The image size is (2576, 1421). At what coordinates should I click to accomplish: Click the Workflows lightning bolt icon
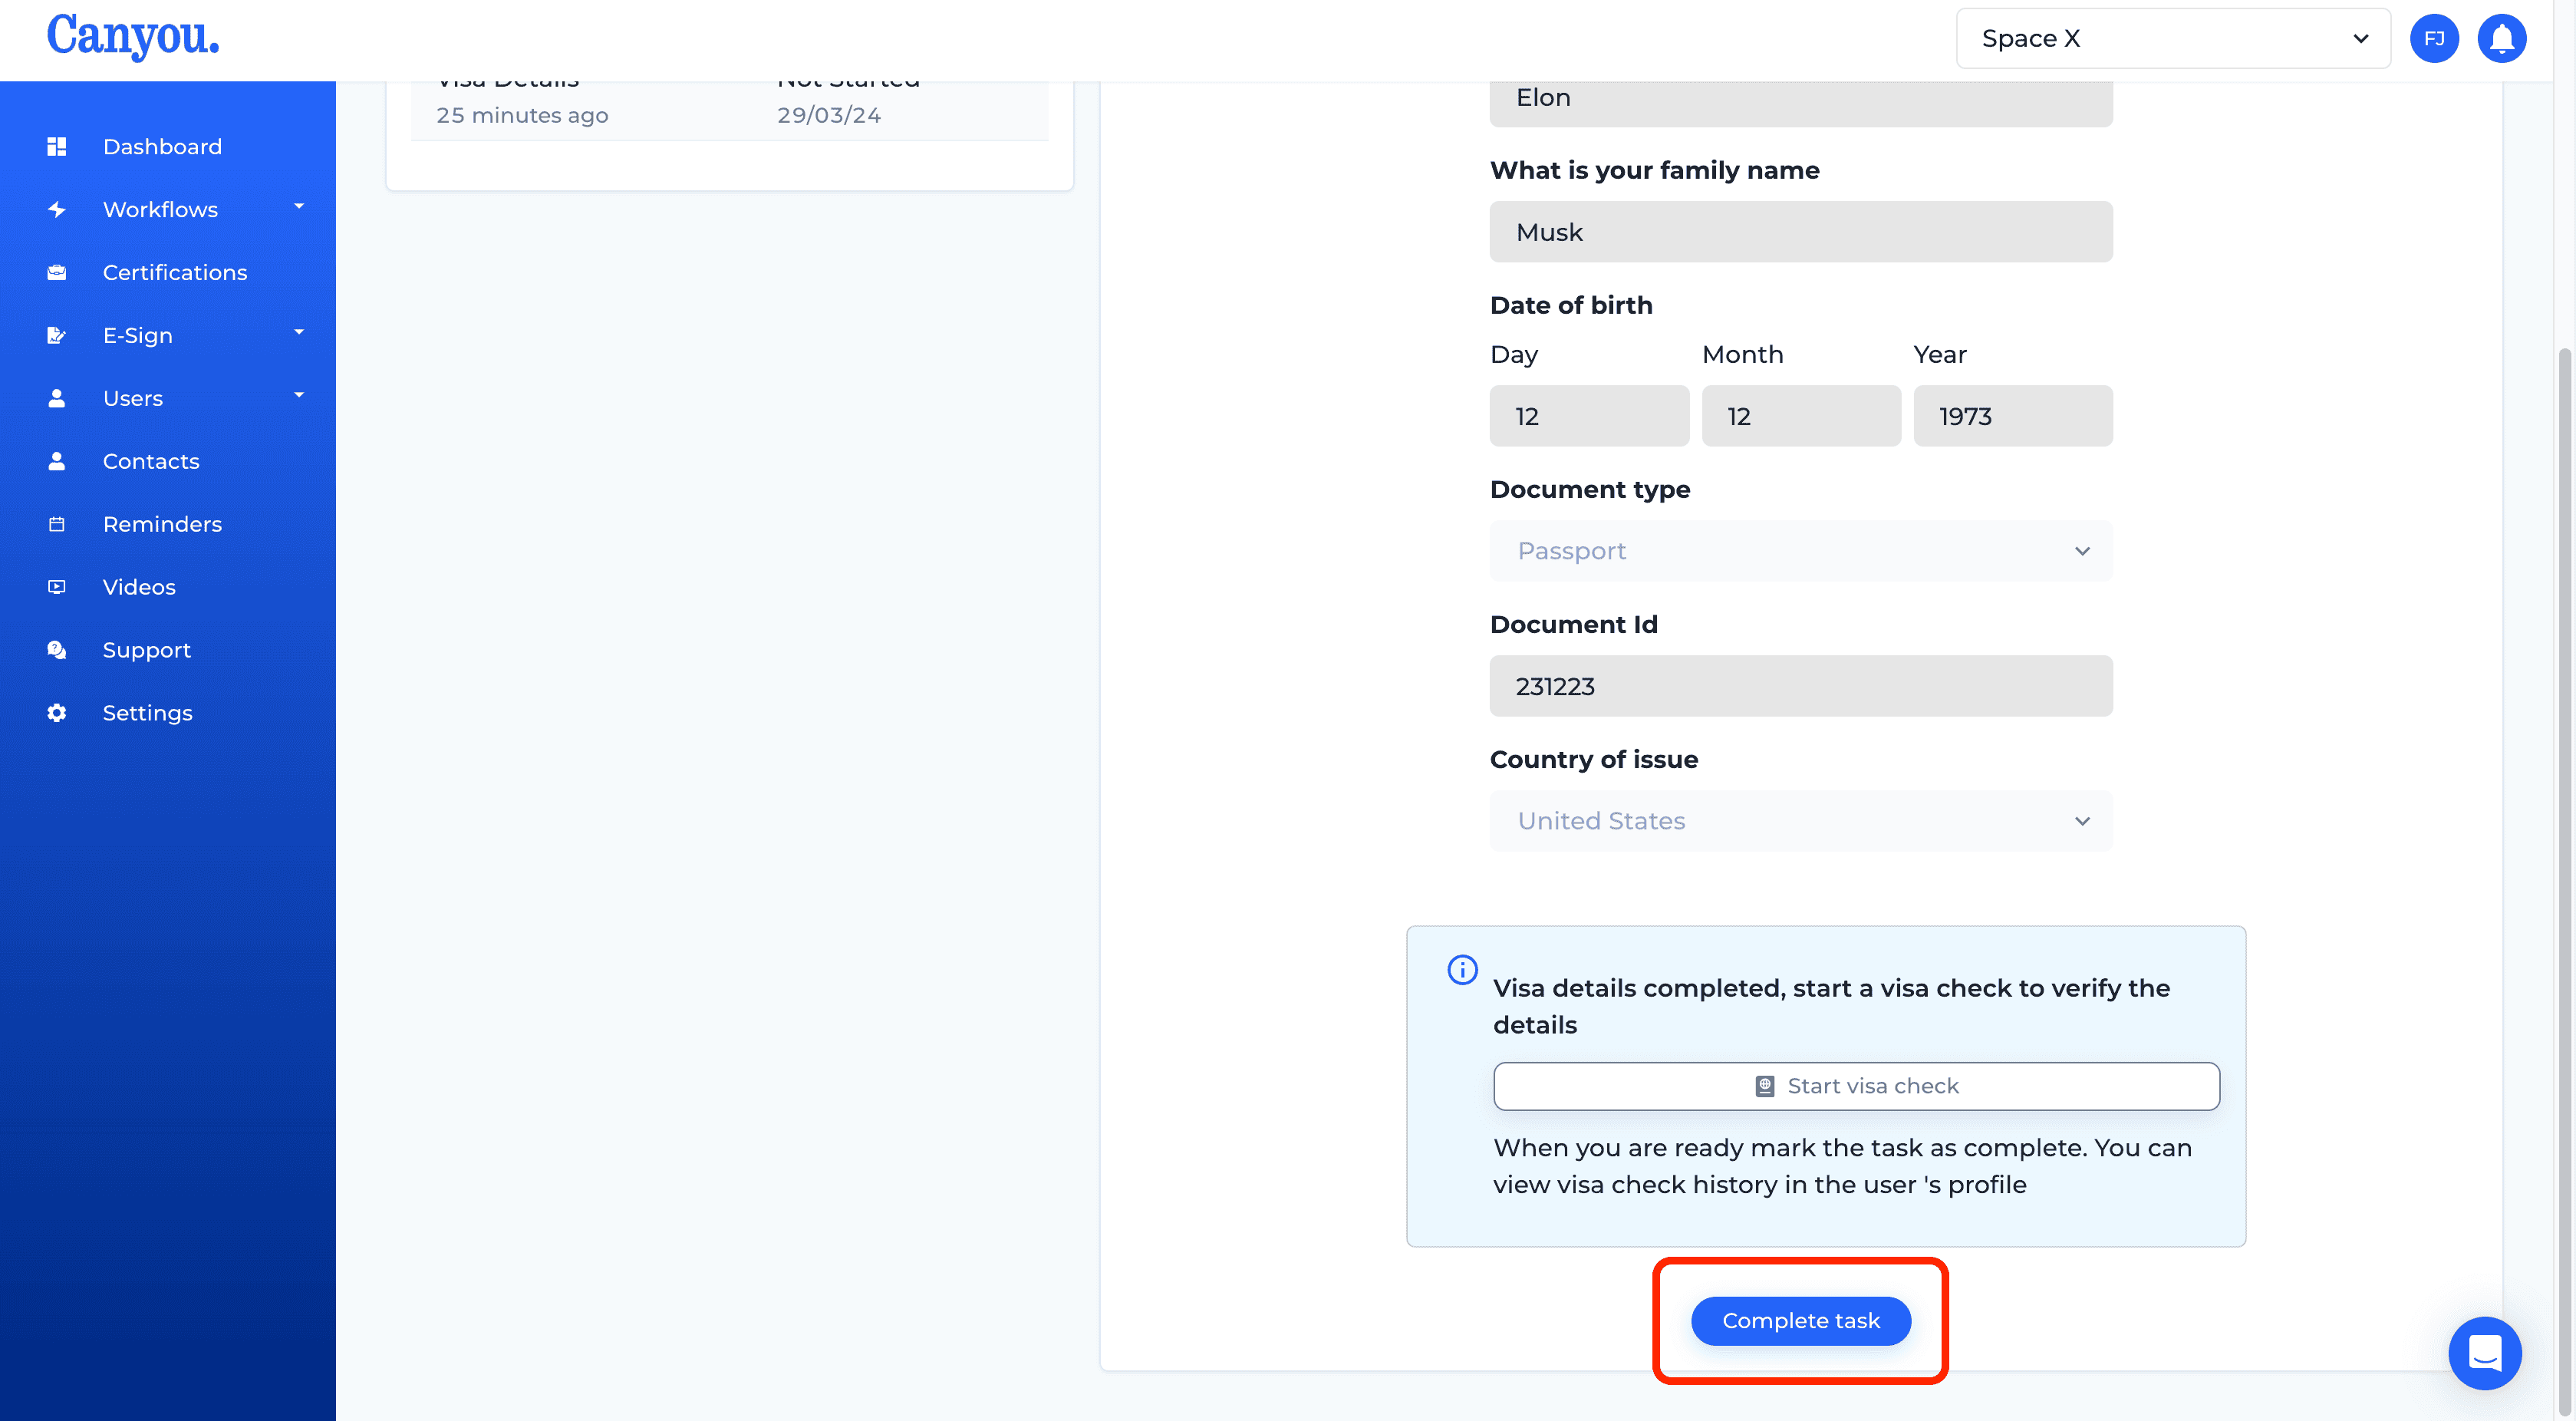click(x=57, y=209)
